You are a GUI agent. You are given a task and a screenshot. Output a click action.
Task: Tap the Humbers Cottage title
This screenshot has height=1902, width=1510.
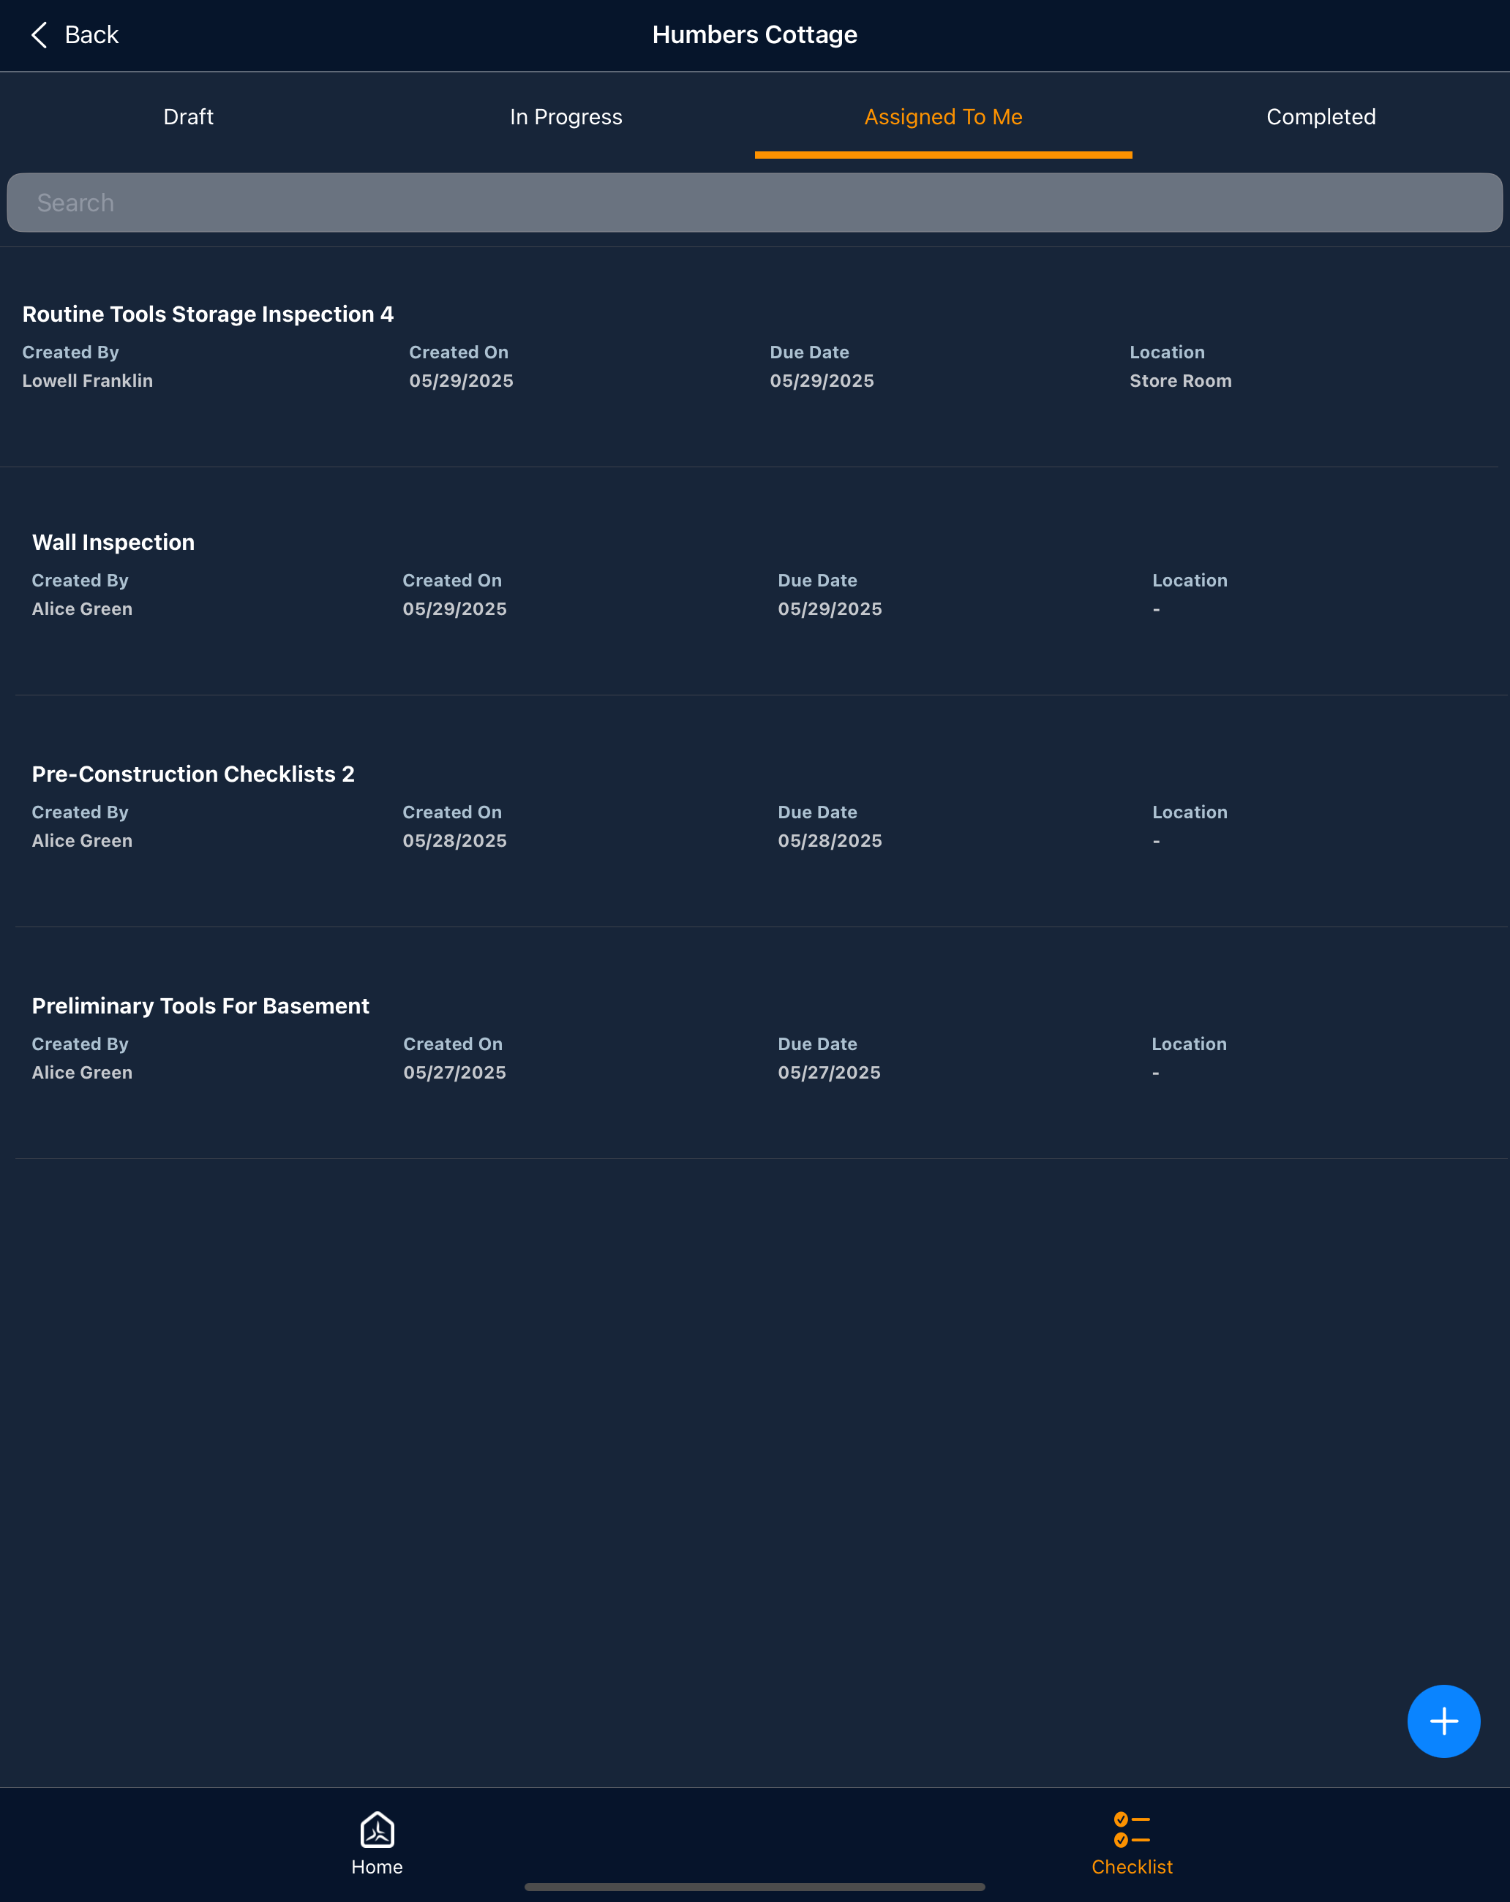coord(754,35)
